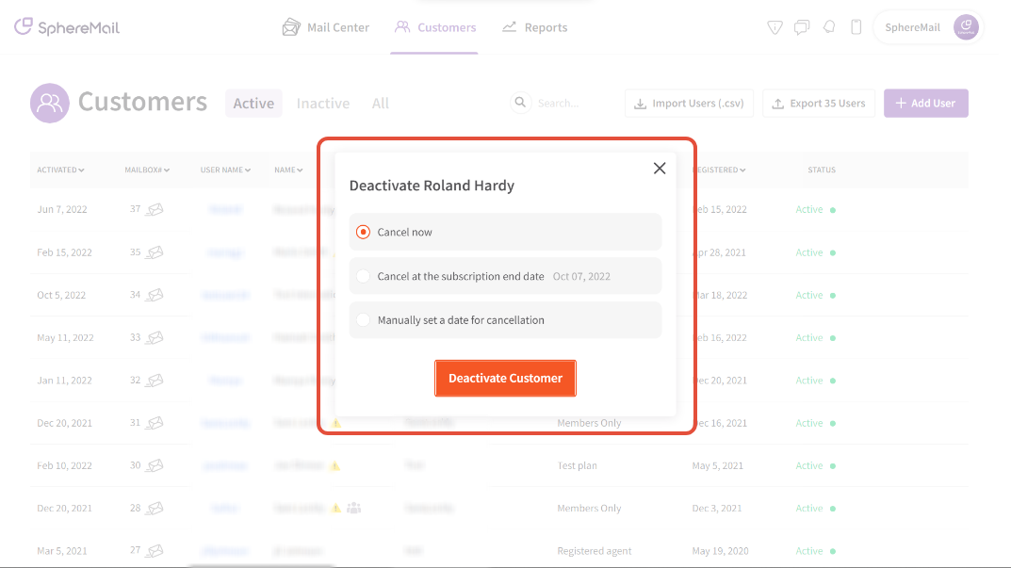
Task: Click the Add User button
Action: point(926,104)
